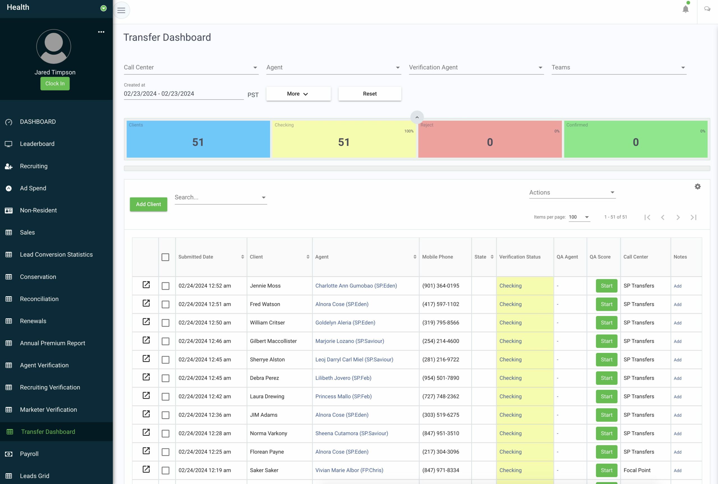This screenshot has height=484, width=718.
Task: Check the William Critser row checkbox
Action: pyautogui.click(x=165, y=323)
